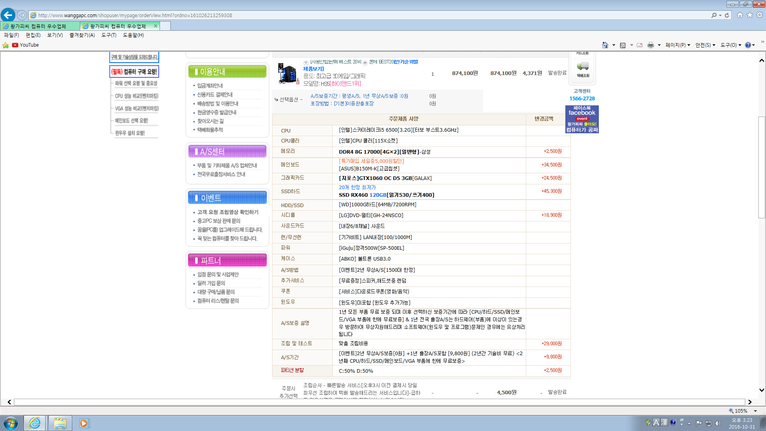Click the 택배조회 delivery truck icon
766x431 pixels.
click(x=582, y=69)
